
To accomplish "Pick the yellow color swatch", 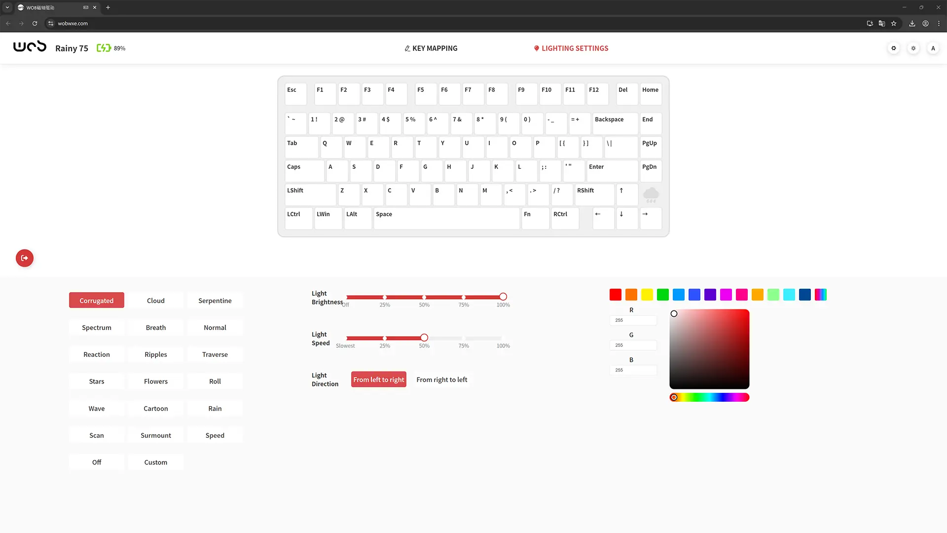I will tap(647, 295).
